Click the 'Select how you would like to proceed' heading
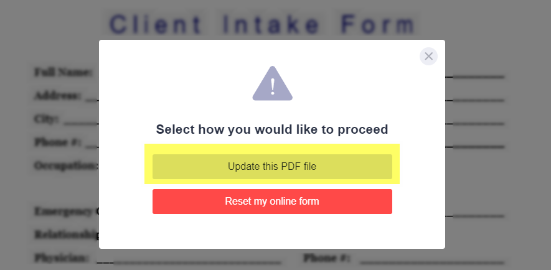Screen dimensions: 551x270 (x=272, y=129)
